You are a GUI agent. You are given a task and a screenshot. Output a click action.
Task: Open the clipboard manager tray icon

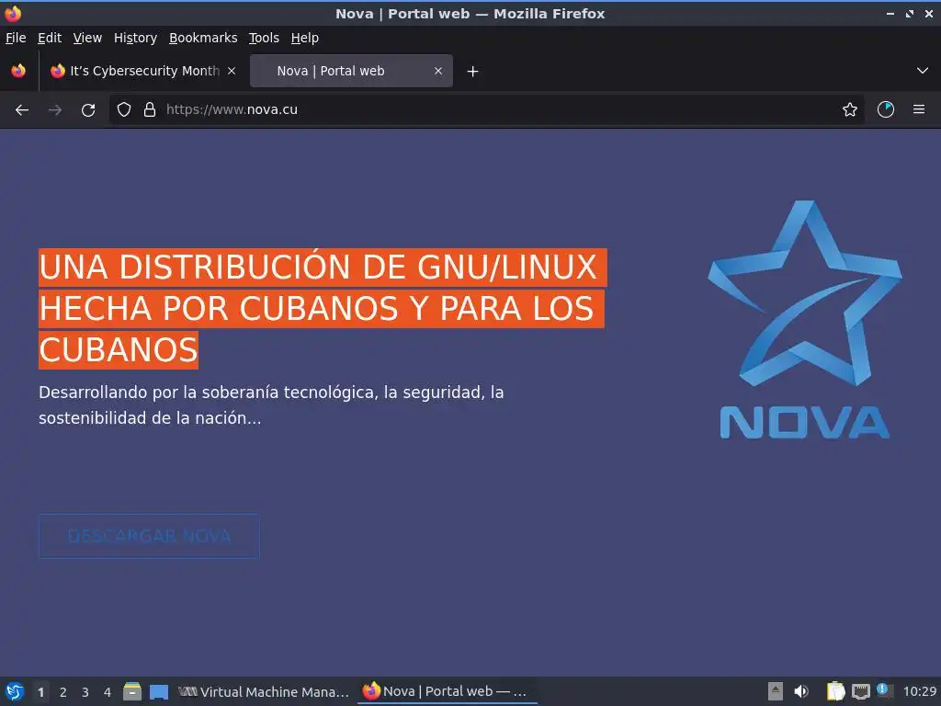tap(835, 691)
